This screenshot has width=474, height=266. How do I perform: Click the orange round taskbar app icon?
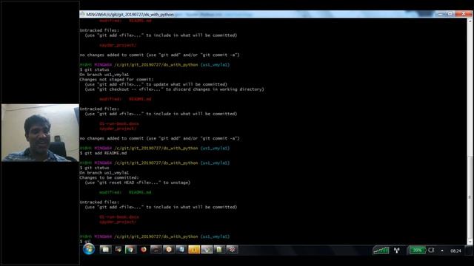(169, 250)
